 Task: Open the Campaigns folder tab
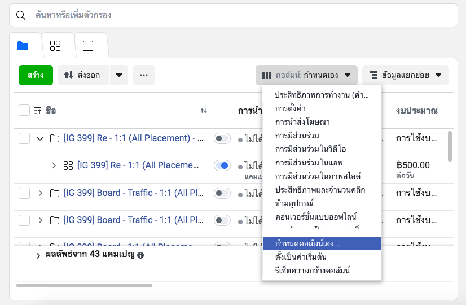[x=23, y=46]
